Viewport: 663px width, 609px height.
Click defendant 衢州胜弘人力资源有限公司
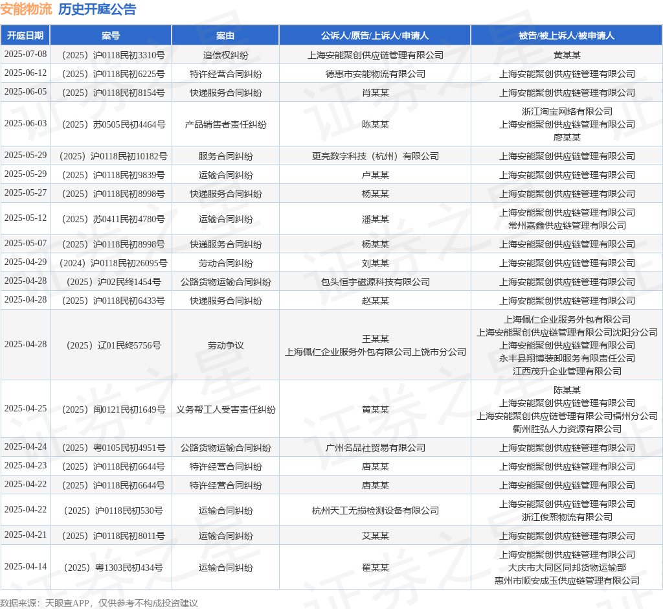(567, 429)
